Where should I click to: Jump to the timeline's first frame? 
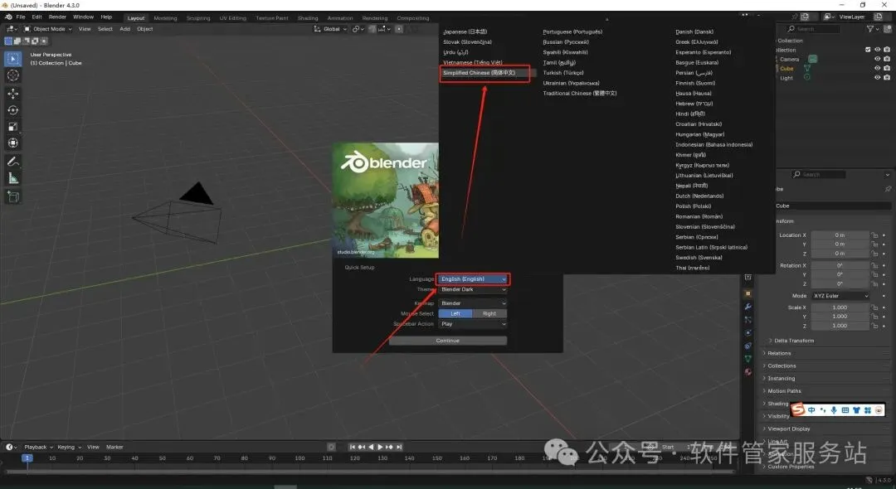(353, 447)
